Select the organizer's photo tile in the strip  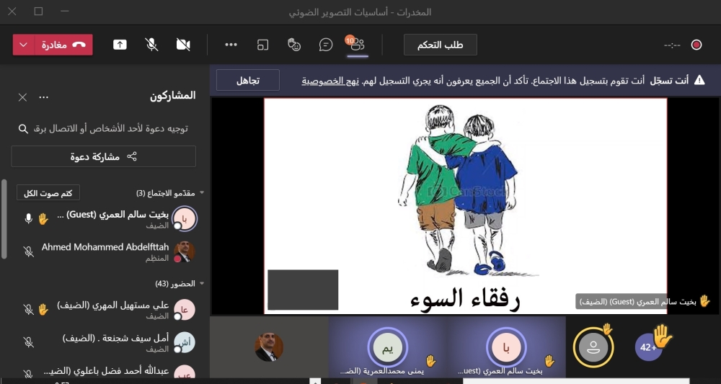click(x=270, y=347)
